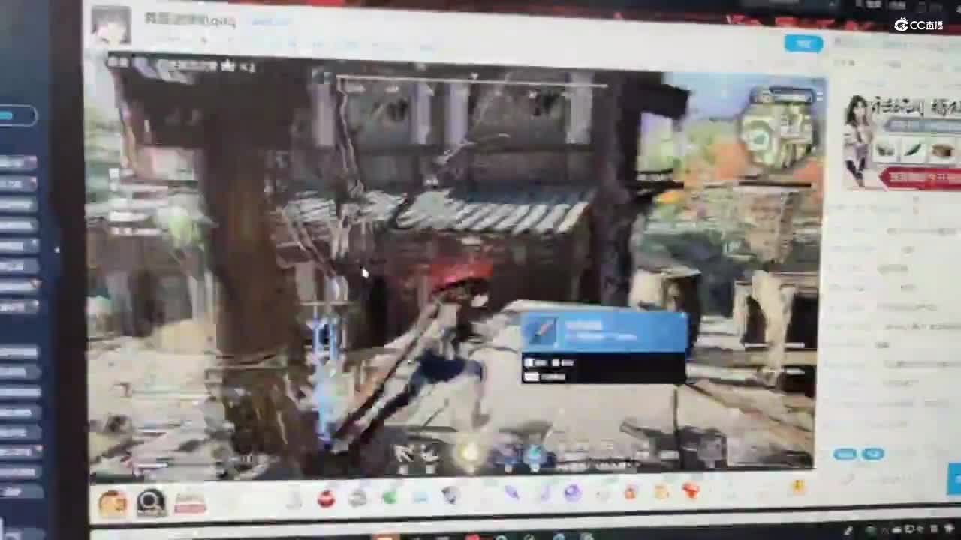Pick the light blue gift in the gift bar

click(420, 496)
